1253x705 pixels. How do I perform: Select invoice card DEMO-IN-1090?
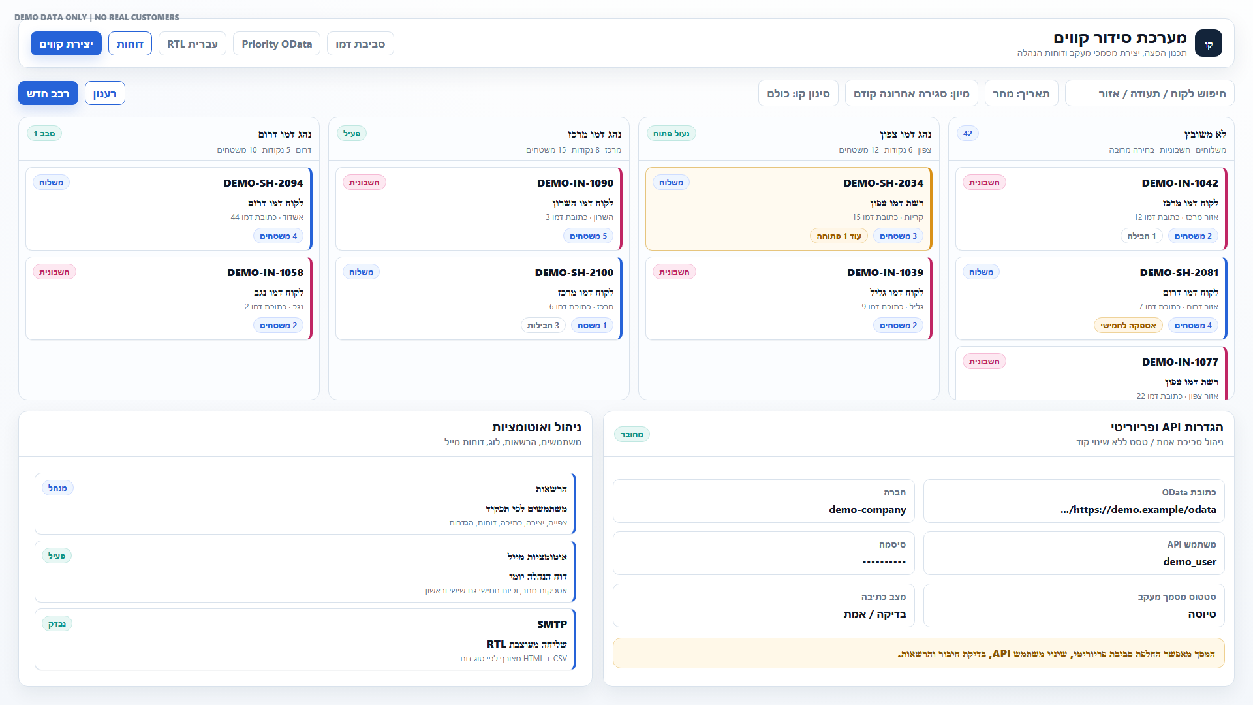click(x=479, y=209)
